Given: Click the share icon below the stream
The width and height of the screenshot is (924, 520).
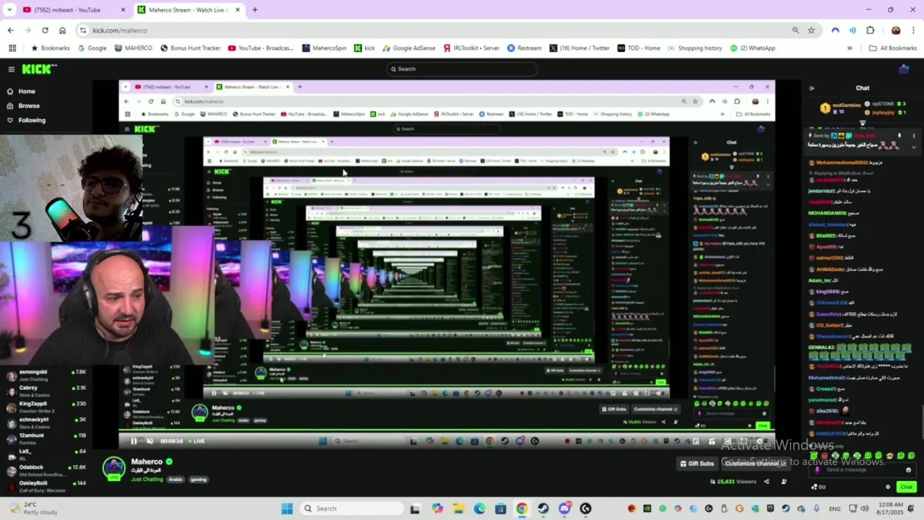Looking at the screenshot, I should coord(767,482).
